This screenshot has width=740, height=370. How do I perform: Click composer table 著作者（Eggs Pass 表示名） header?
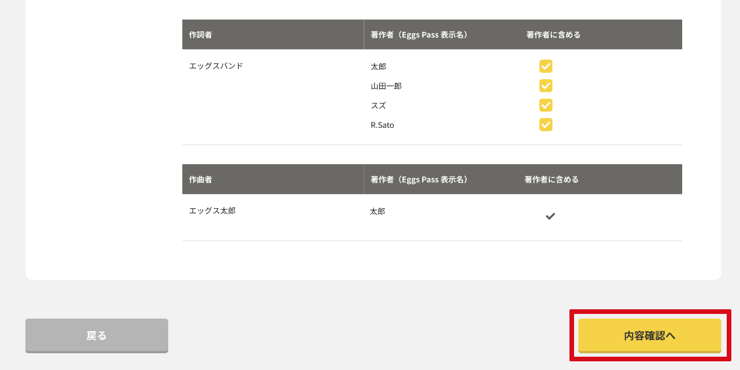pyautogui.click(x=419, y=179)
